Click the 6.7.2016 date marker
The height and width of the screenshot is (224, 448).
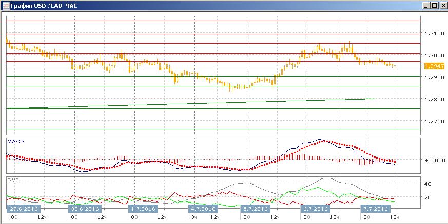315,209
